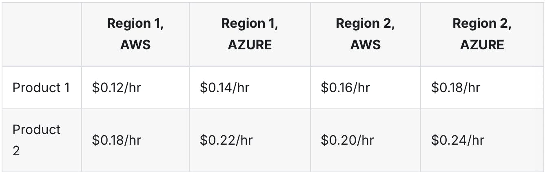Select the $0.22/hr price cell
The height and width of the screenshot is (172, 545).
click(x=226, y=140)
